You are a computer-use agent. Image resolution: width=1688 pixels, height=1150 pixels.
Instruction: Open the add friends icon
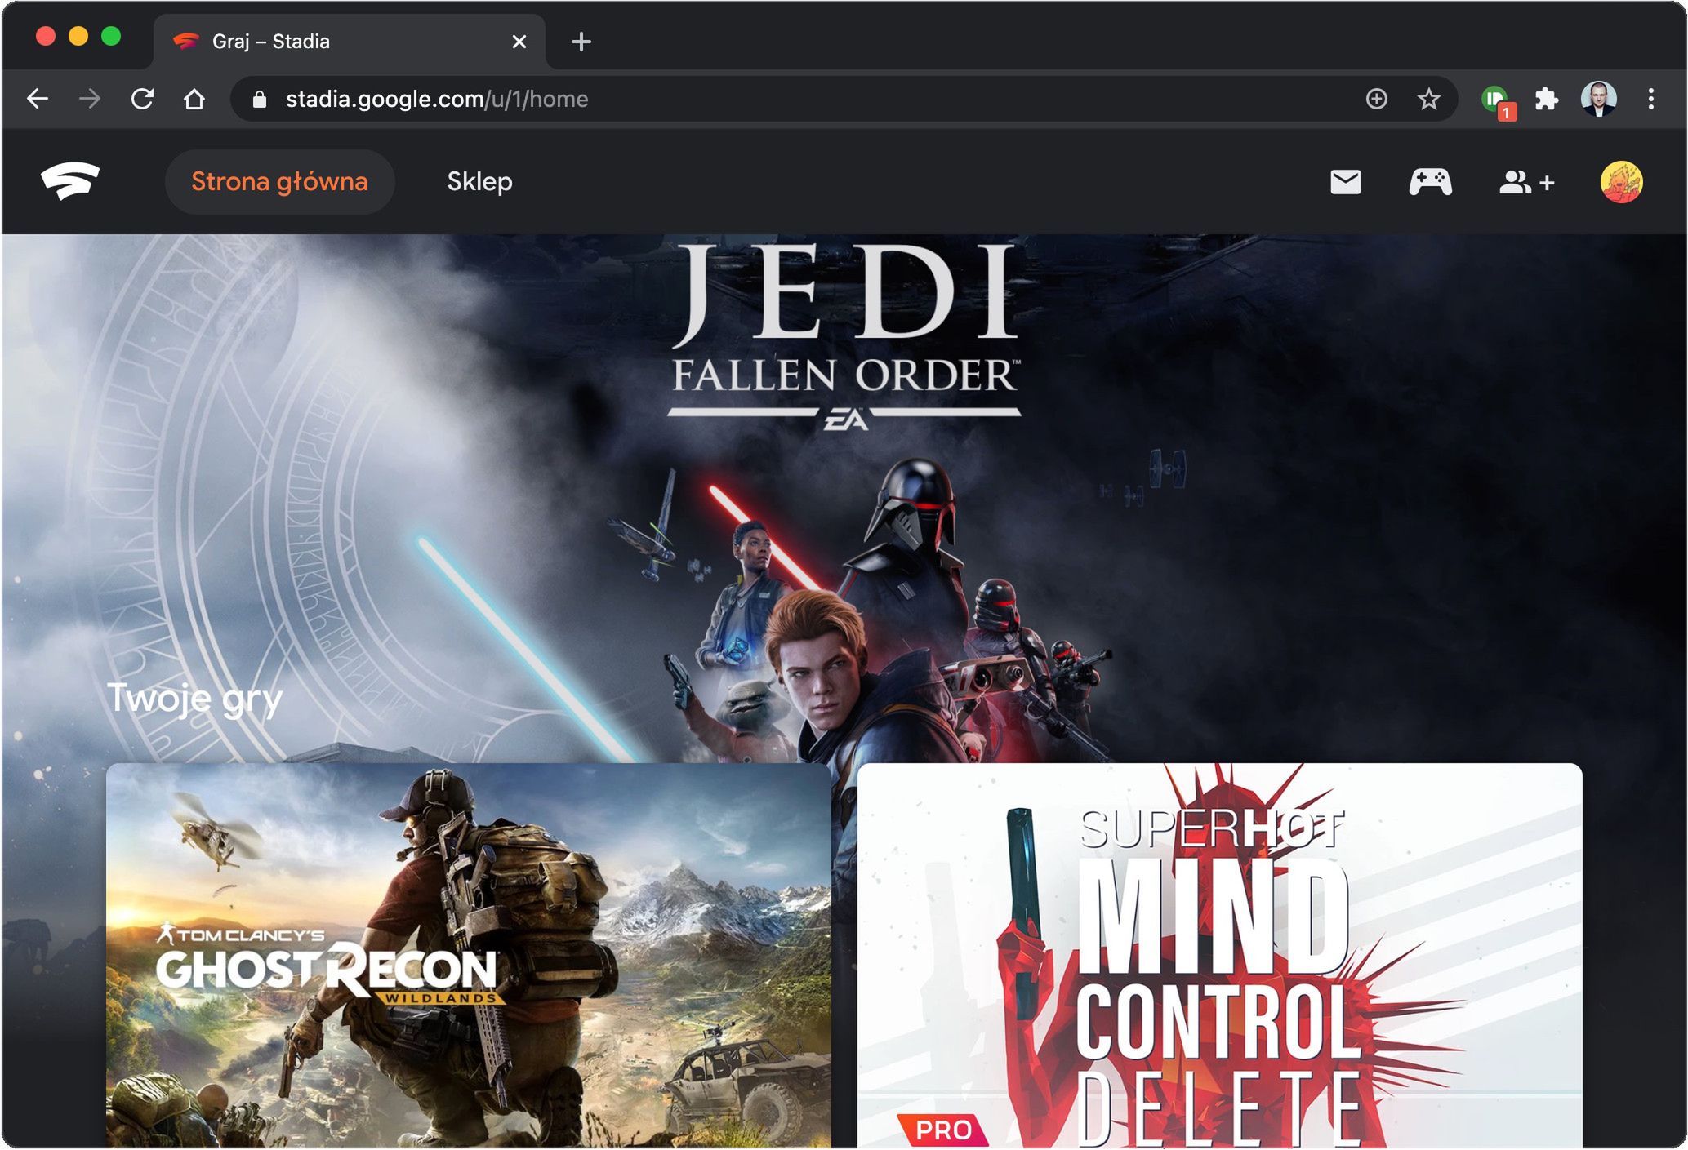(x=1525, y=182)
